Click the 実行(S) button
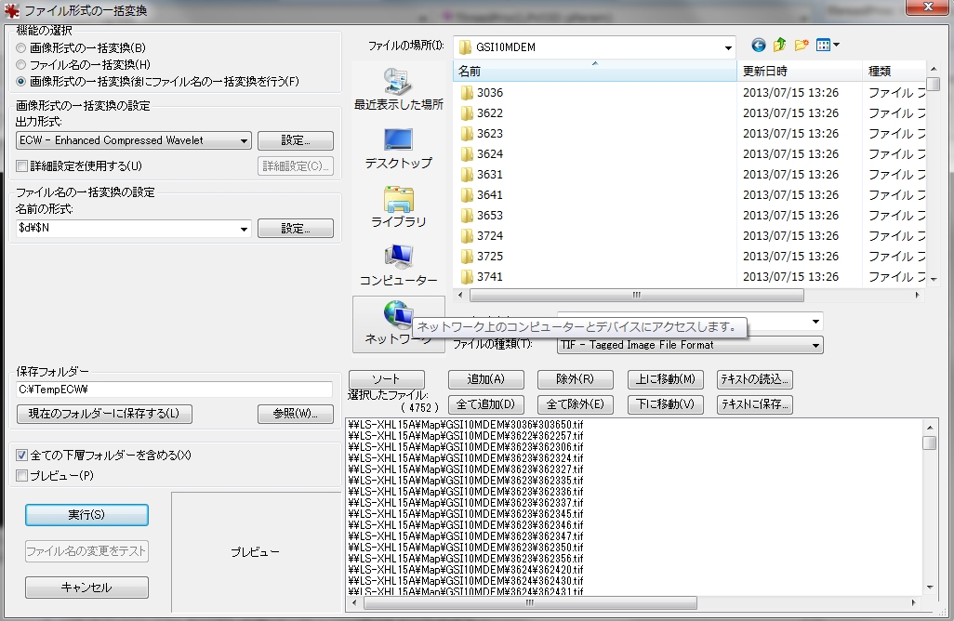The height and width of the screenshot is (621, 954). tap(86, 515)
